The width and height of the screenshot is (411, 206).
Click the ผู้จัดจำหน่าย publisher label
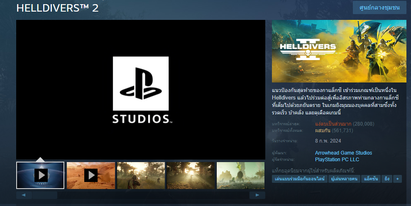[284, 160]
